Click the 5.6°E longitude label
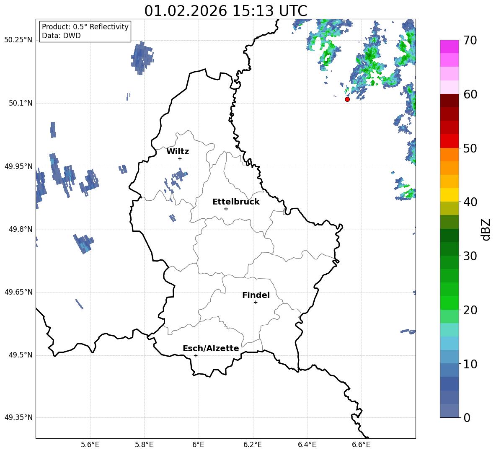This screenshot has width=496, height=453. pyautogui.click(x=90, y=445)
